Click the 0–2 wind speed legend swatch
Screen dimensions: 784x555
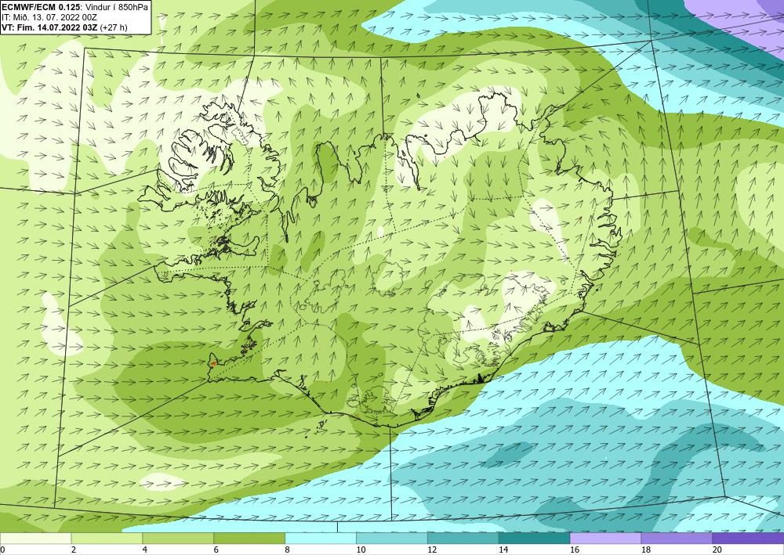pos(35,539)
